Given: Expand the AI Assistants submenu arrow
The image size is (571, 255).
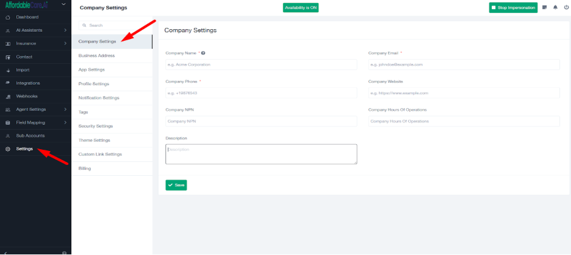Looking at the screenshot, I should (x=65, y=30).
